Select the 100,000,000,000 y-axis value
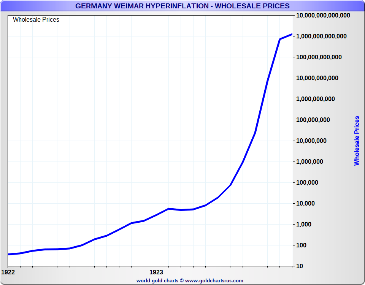Viewport: 365px width, 285px height. point(319,57)
